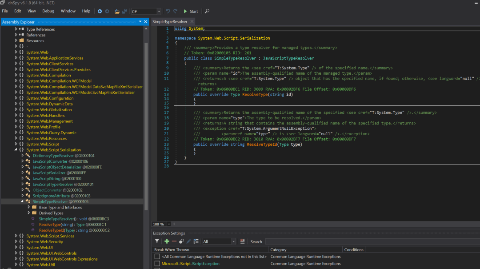This screenshot has height=269, width=480.
Task: Click the Undo toolbar icon
Action: (x=168, y=11)
